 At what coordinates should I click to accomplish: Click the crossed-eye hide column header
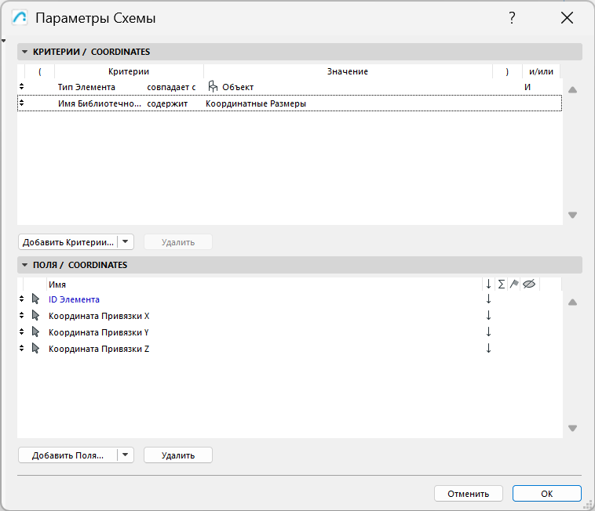[528, 284]
